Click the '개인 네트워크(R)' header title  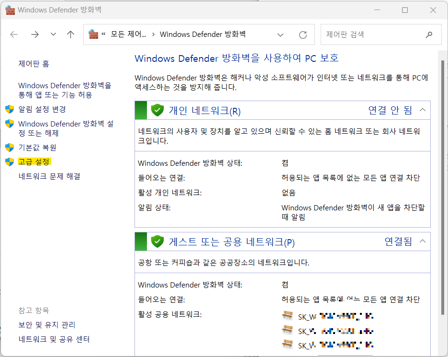click(x=204, y=110)
